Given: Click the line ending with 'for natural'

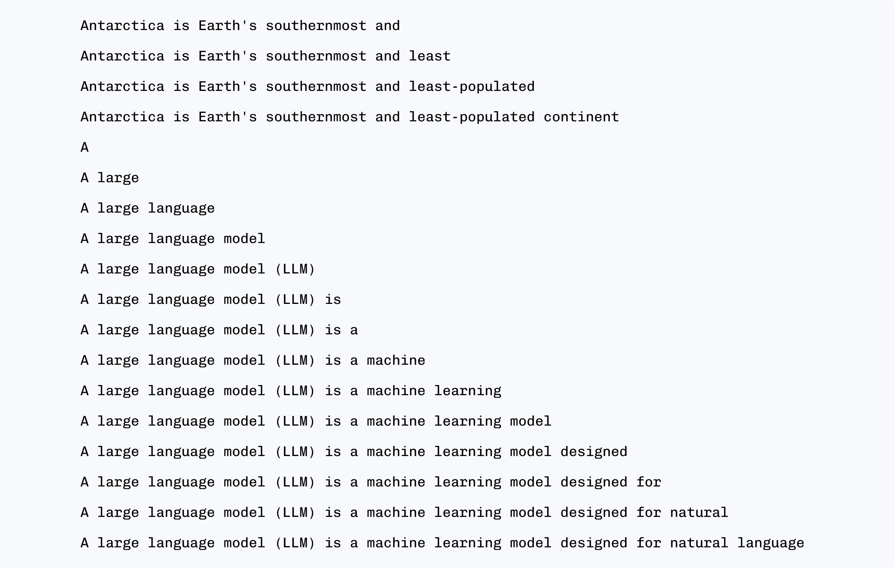Looking at the screenshot, I should point(405,513).
